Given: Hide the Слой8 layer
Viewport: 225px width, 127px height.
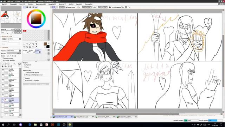Looking at the screenshot, I should point(3,70).
